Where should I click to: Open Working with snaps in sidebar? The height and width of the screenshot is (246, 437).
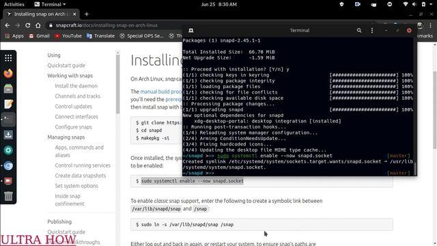pos(70,76)
